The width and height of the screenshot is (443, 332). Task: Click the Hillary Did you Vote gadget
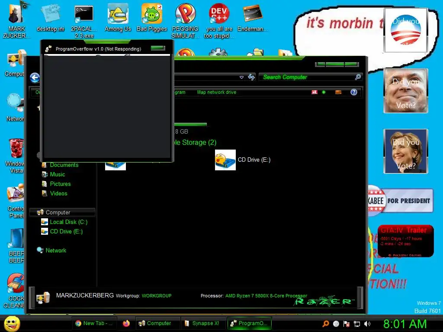click(406, 151)
